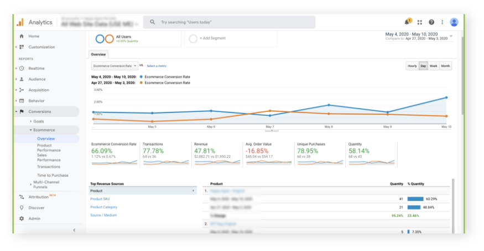Image resolution: width=484 pixels, height=251 pixels.
Task: Click the notifications bell icon
Action: 408,22
